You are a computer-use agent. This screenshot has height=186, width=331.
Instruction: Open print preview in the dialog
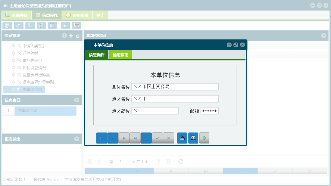[193, 138]
